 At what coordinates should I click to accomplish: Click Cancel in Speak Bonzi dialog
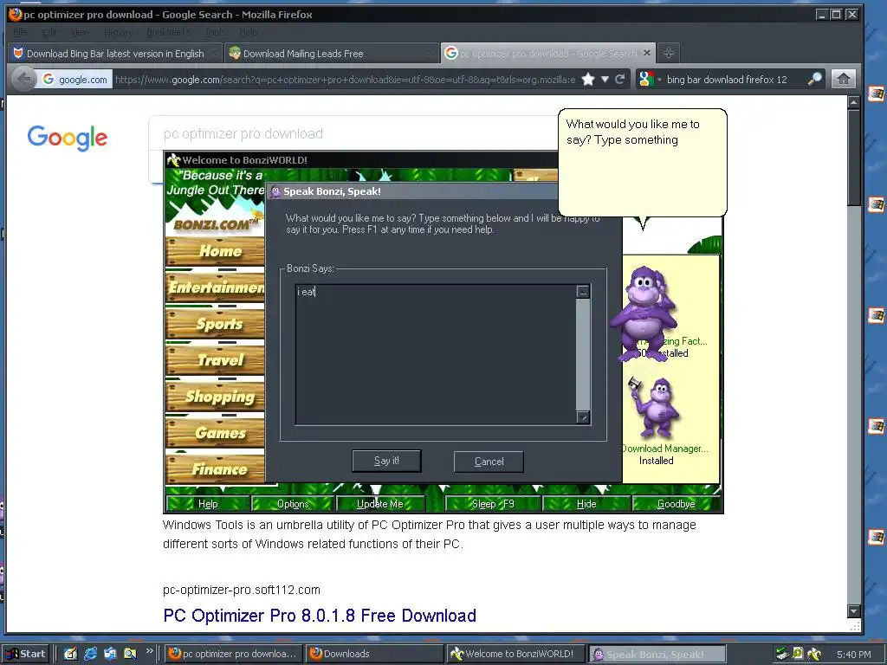489,462
